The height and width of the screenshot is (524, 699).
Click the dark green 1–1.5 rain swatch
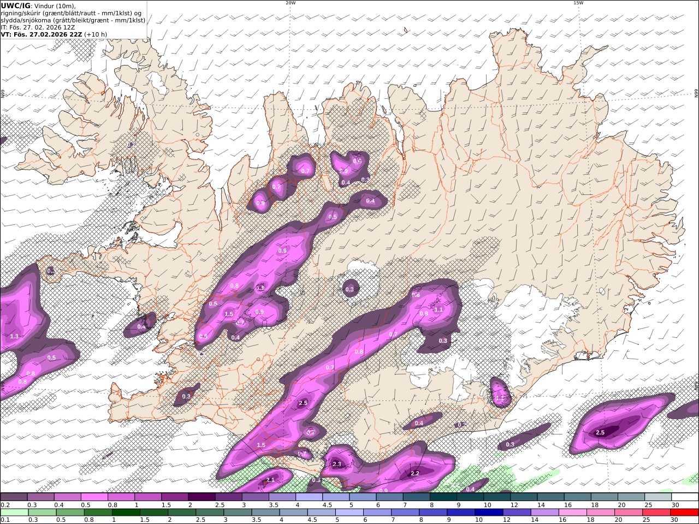(125, 513)
